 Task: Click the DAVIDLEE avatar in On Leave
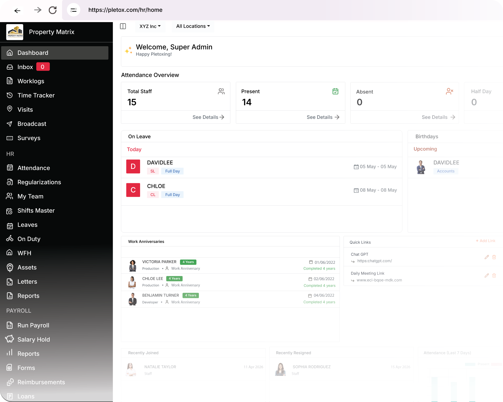click(x=133, y=166)
